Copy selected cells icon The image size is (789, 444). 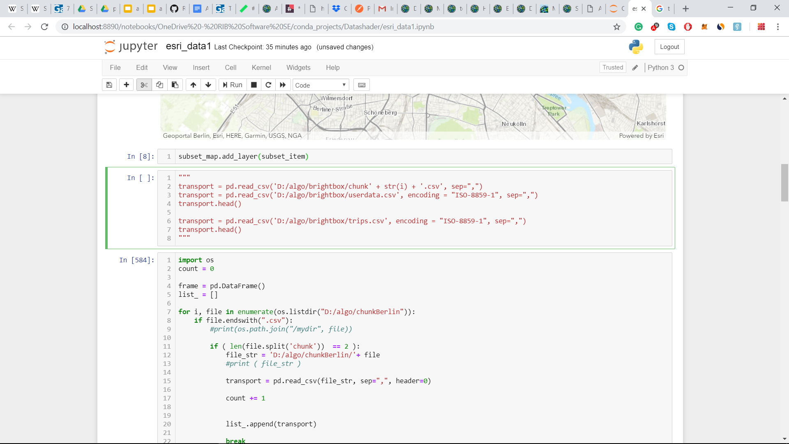(x=159, y=85)
